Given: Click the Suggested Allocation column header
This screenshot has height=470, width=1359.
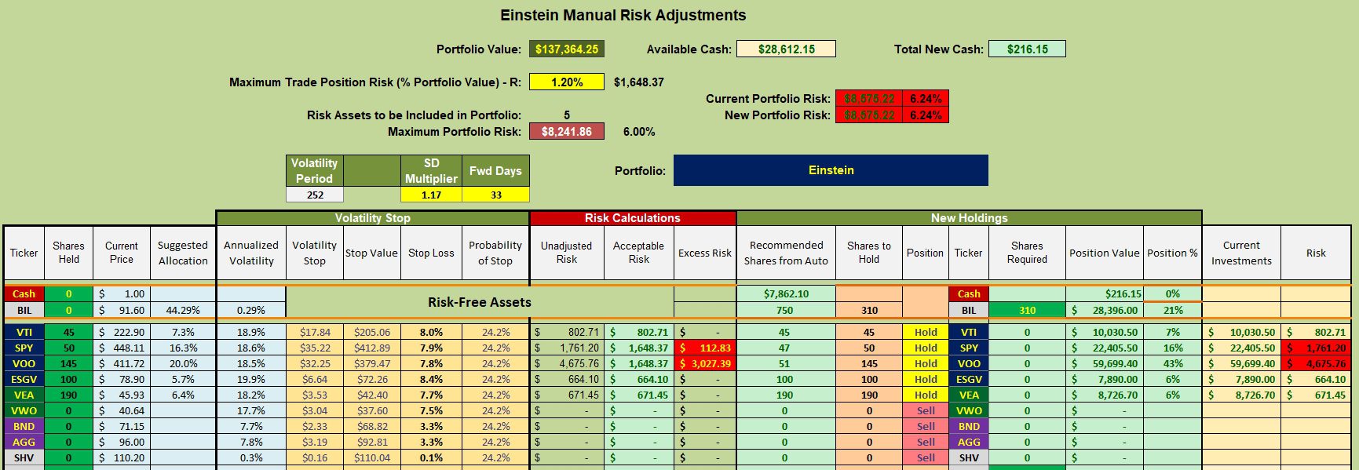Looking at the screenshot, I should 183,253.
